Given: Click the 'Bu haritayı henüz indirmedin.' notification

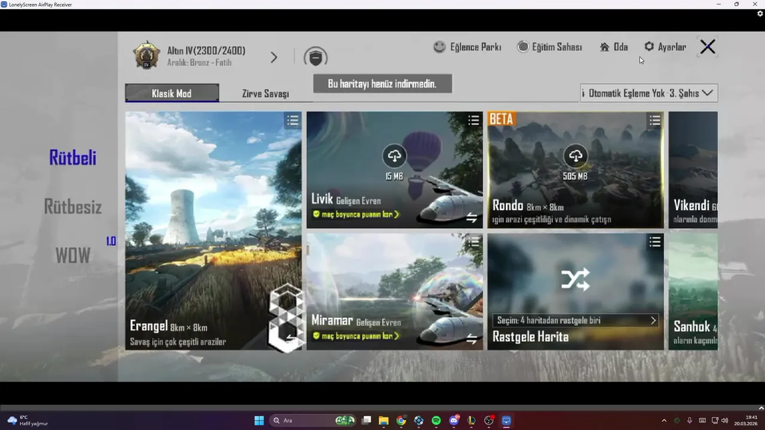Looking at the screenshot, I should pos(382,84).
